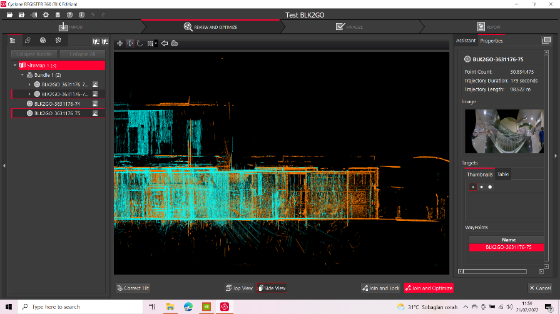This screenshot has height=314, width=560.
Task: Click image icon on second Bundle 1 scan row
Action: pyautogui.click(x=95, y=94)
